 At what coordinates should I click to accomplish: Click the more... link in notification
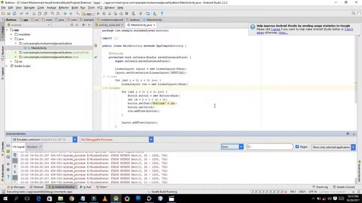pyautogui.click(x=283, y=33)
